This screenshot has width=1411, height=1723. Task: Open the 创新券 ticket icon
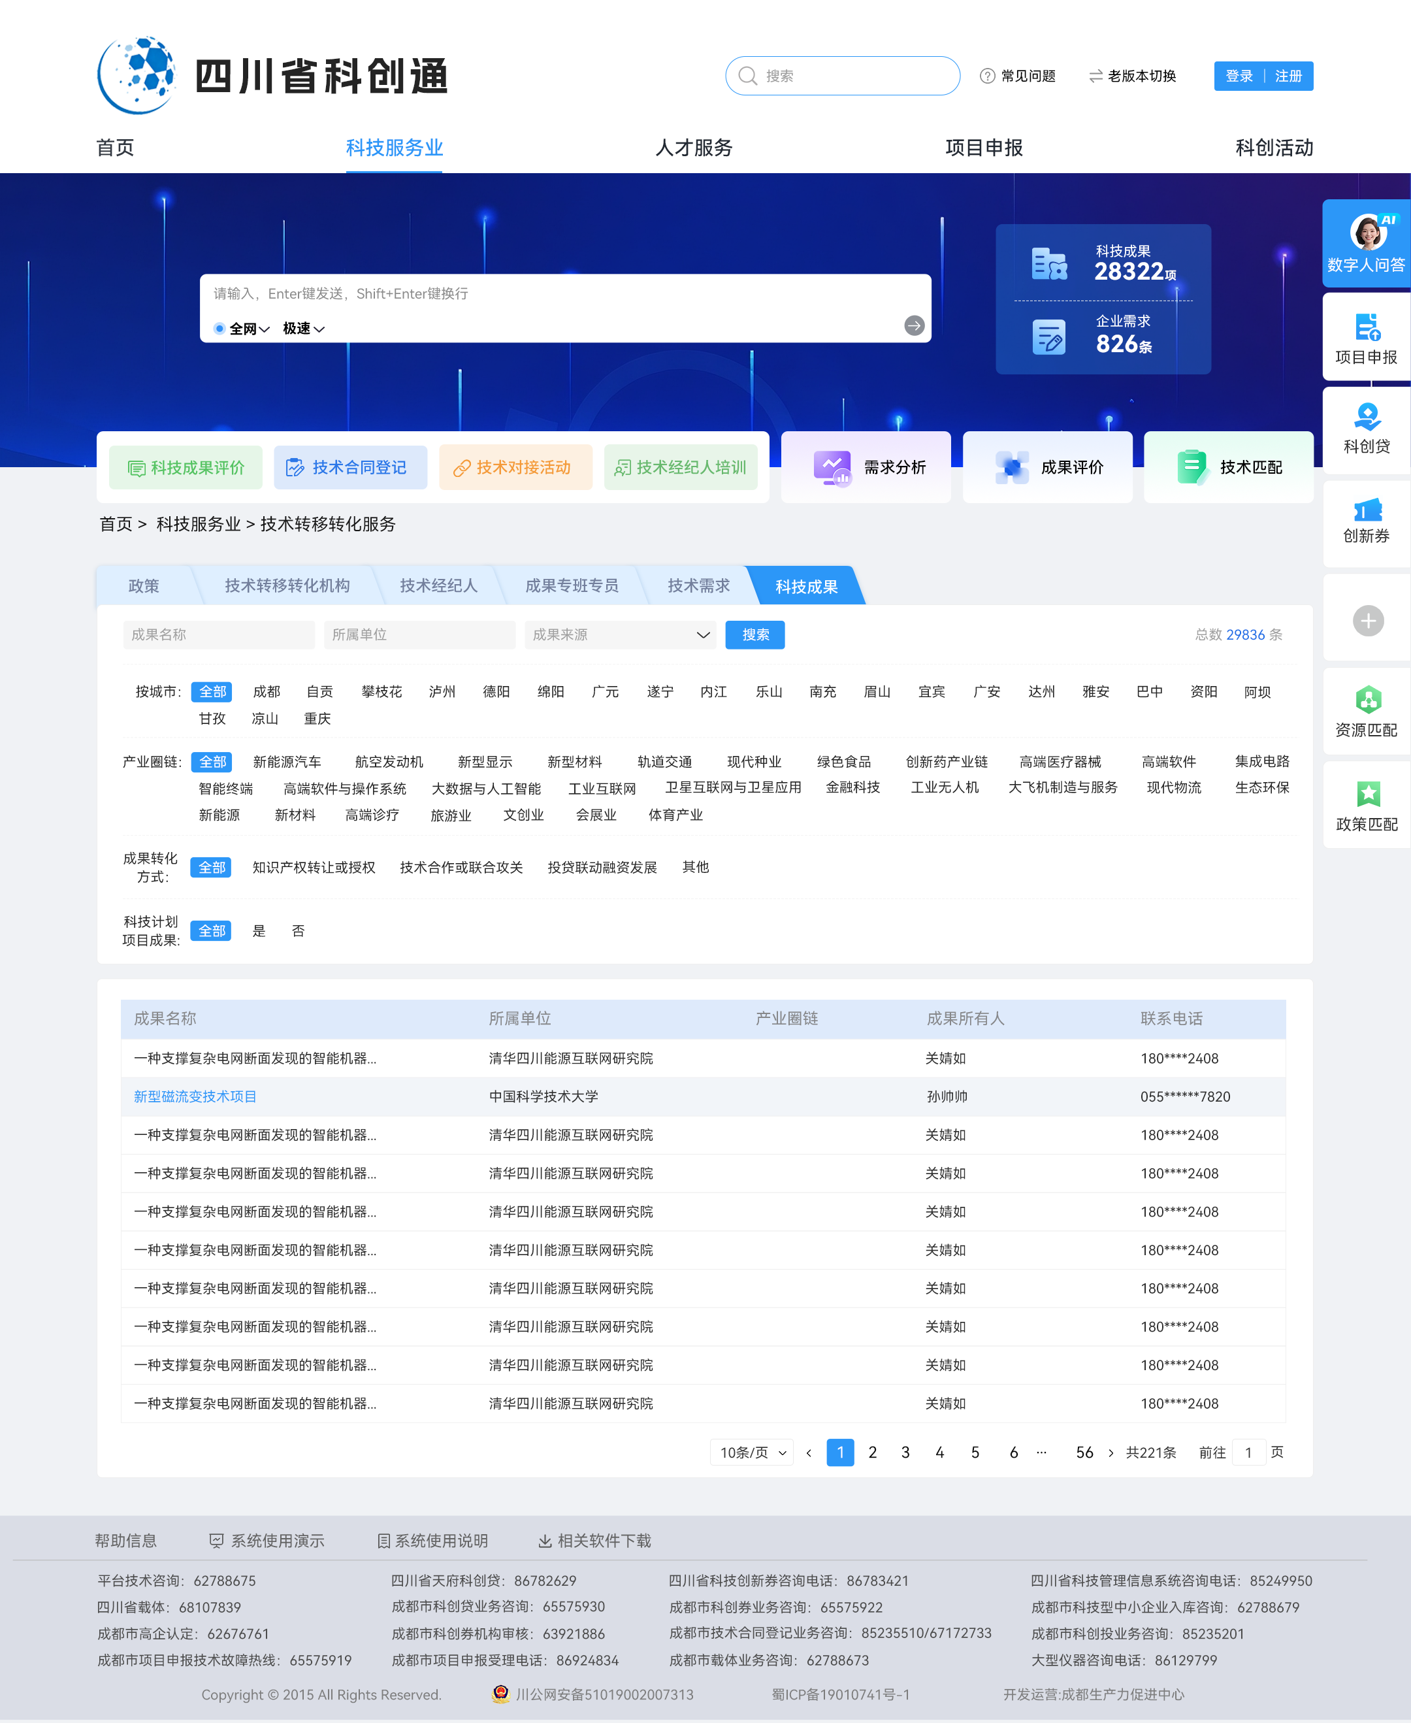coord(1367,509)
